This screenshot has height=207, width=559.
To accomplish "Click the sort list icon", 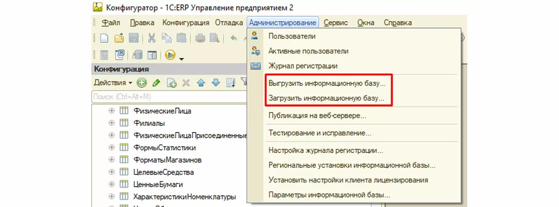I will coord(230,83).
